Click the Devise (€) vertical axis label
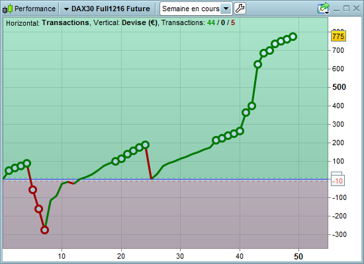 pyautogui.click(x=140, y=22)
